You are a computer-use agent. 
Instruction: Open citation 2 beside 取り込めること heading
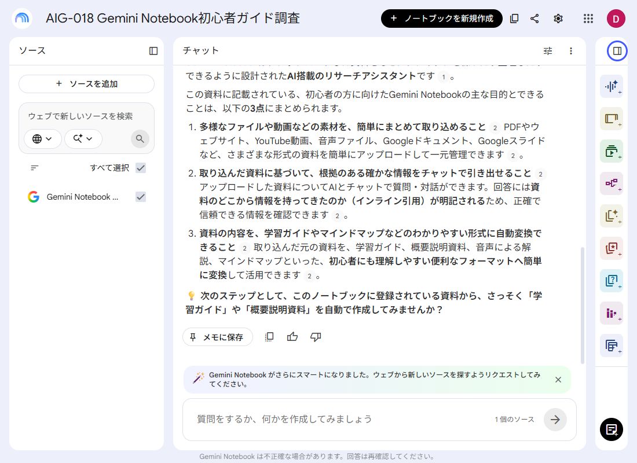(495, 127)
